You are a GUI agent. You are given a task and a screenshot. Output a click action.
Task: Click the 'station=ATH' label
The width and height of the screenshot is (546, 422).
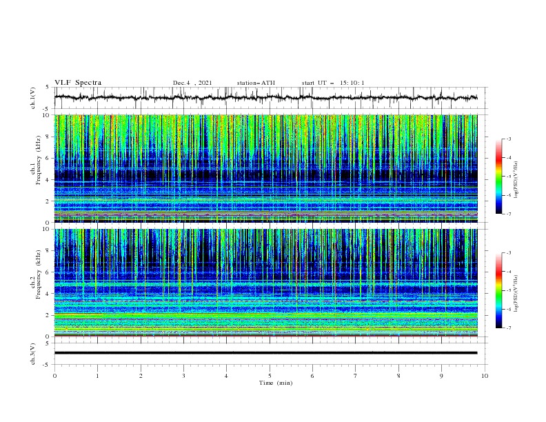click(x=256, y=83)
